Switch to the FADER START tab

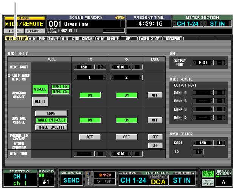pos(150,38)
